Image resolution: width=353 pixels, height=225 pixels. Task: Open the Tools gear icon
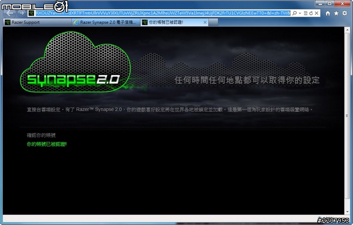(x=345, y=13)
